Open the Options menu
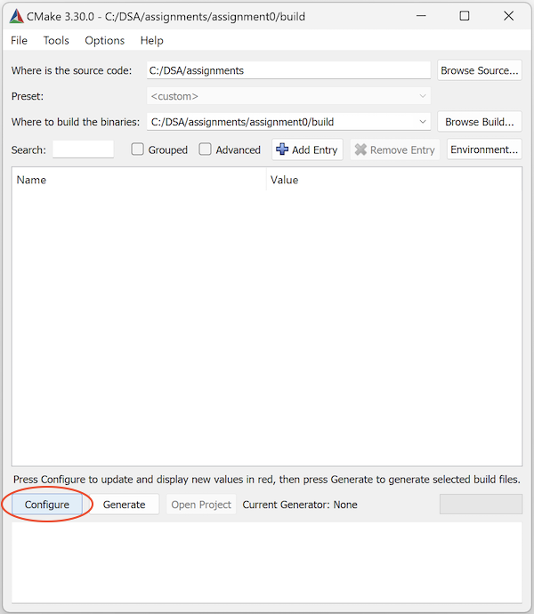Screen dimensions: 534x614 point(105,40)
